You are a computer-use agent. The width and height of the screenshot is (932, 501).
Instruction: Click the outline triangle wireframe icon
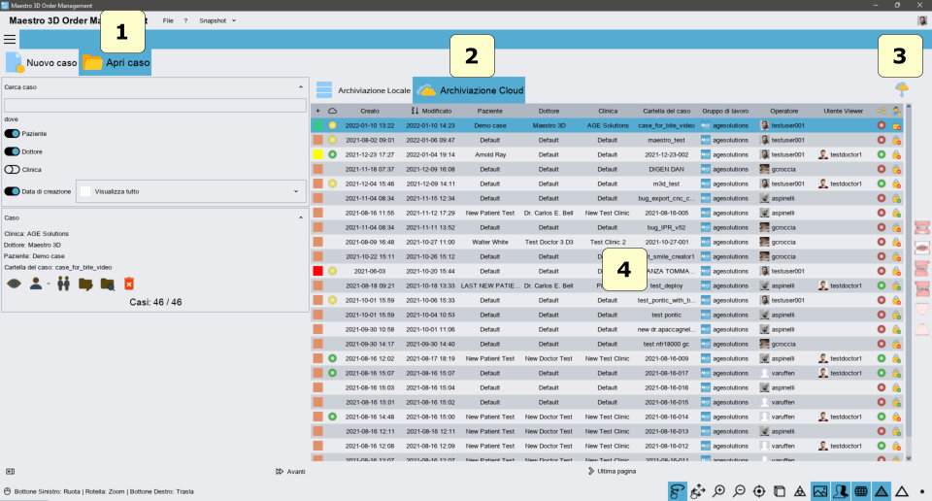coord(902,491)
